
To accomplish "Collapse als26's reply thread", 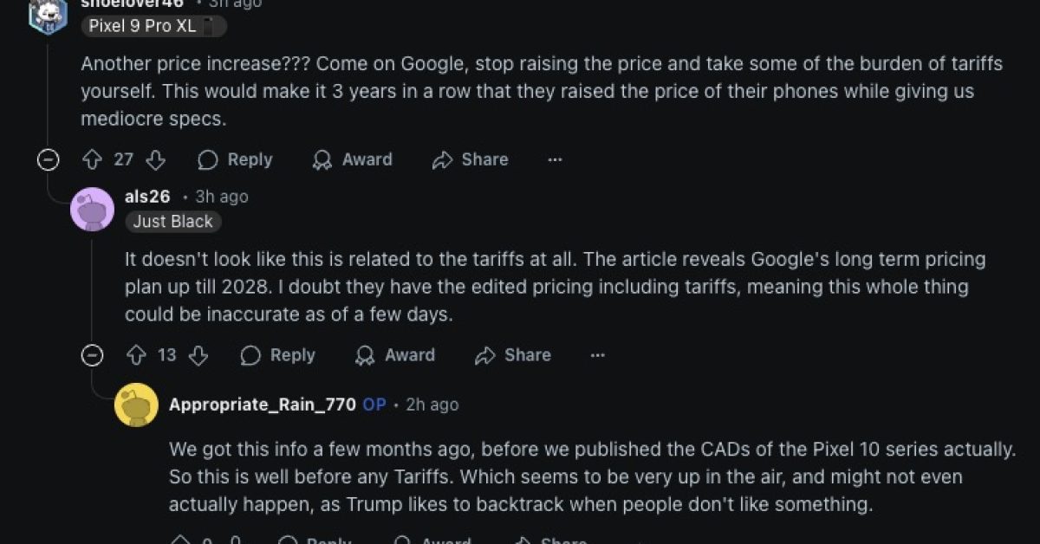I will point(92,355).
